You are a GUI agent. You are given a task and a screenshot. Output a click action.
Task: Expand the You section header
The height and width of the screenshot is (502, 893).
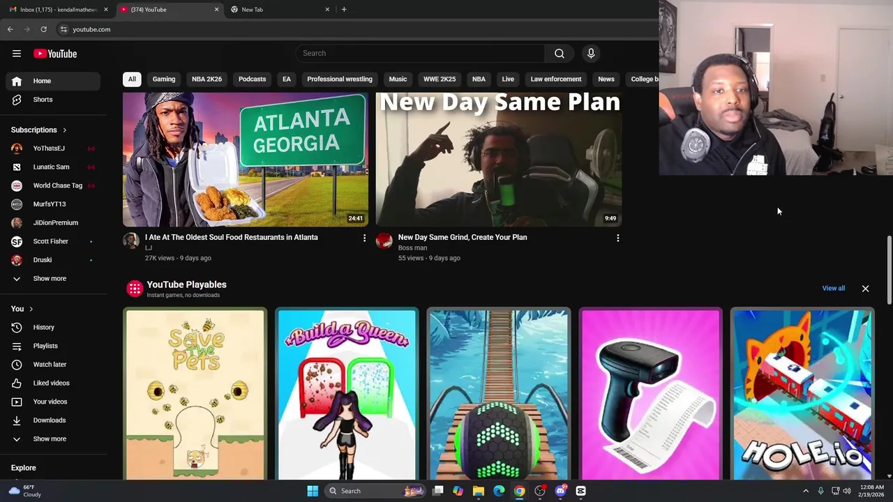(22, 309)
